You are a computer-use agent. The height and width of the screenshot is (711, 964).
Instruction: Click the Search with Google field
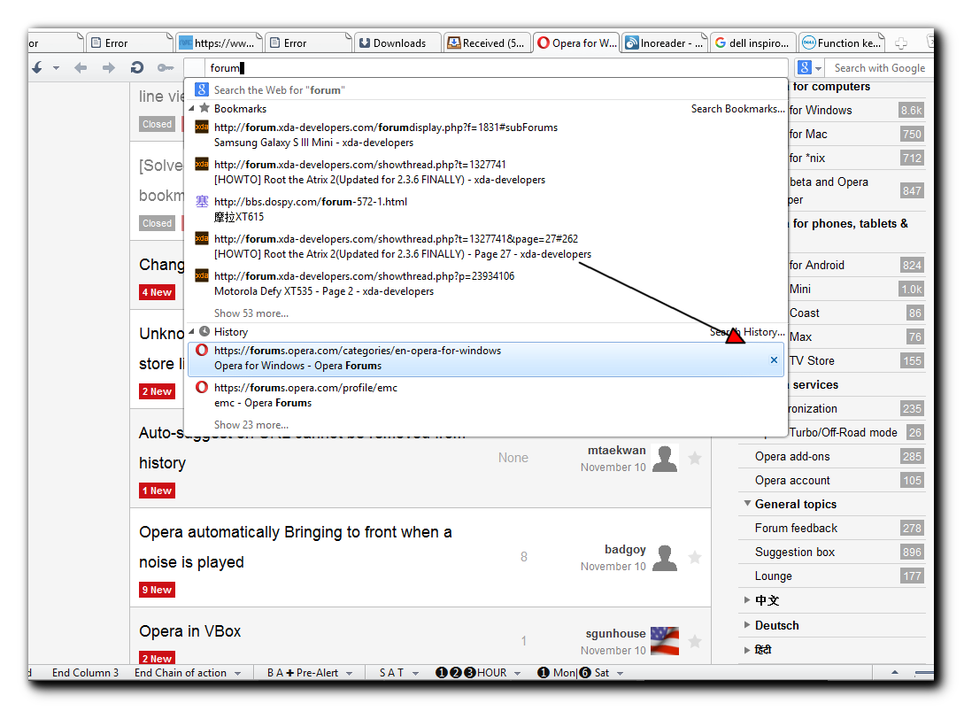(879, 67)
